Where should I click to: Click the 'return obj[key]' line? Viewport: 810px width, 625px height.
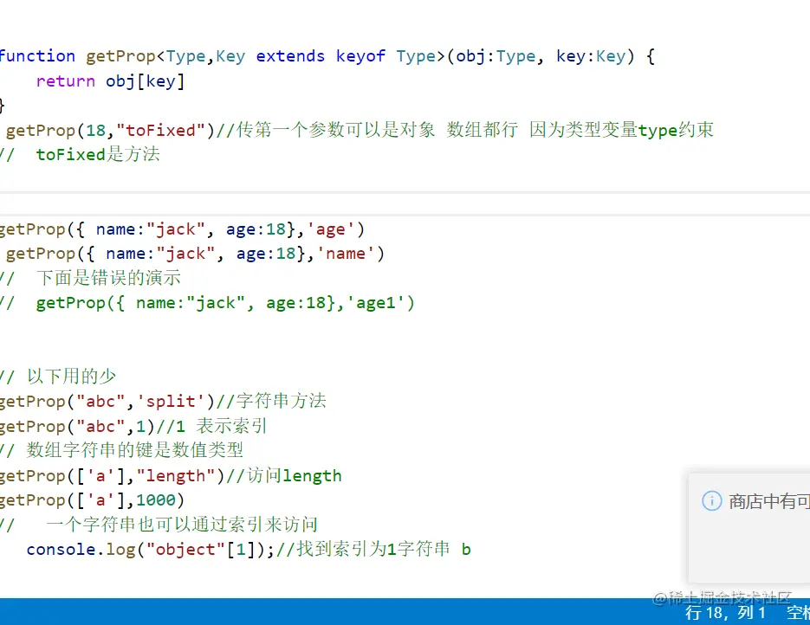point(110,81)
